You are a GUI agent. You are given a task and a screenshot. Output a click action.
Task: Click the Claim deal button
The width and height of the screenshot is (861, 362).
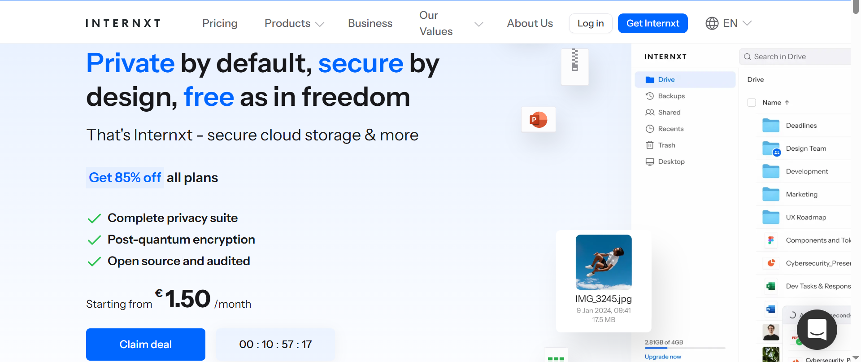[x=146, y=345]
